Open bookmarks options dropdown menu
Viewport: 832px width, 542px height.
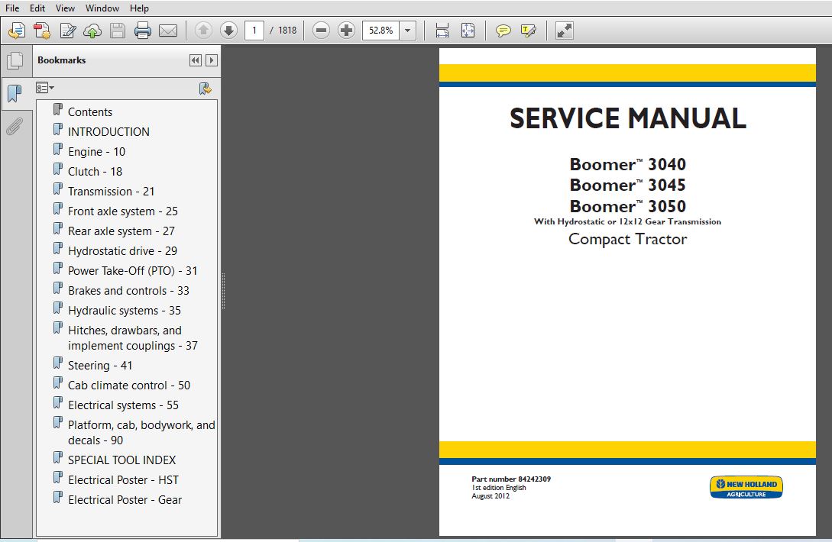pyautogui.click(x=44, y=88)
